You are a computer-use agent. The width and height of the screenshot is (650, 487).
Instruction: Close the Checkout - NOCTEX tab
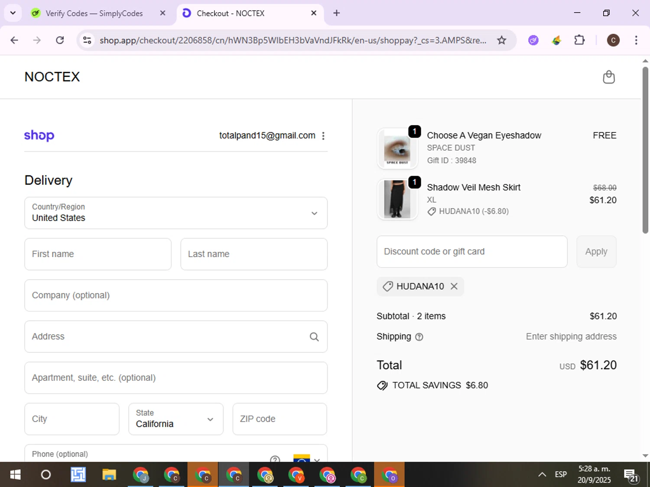[314, 13]
